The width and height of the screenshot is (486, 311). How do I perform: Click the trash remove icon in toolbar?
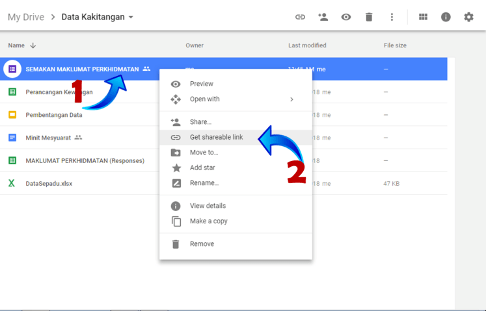click(x=369, y=17)
